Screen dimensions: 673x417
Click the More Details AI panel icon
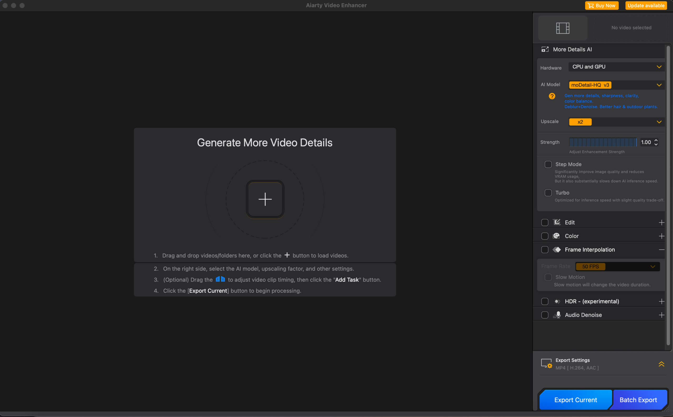[x=545, y=49]
